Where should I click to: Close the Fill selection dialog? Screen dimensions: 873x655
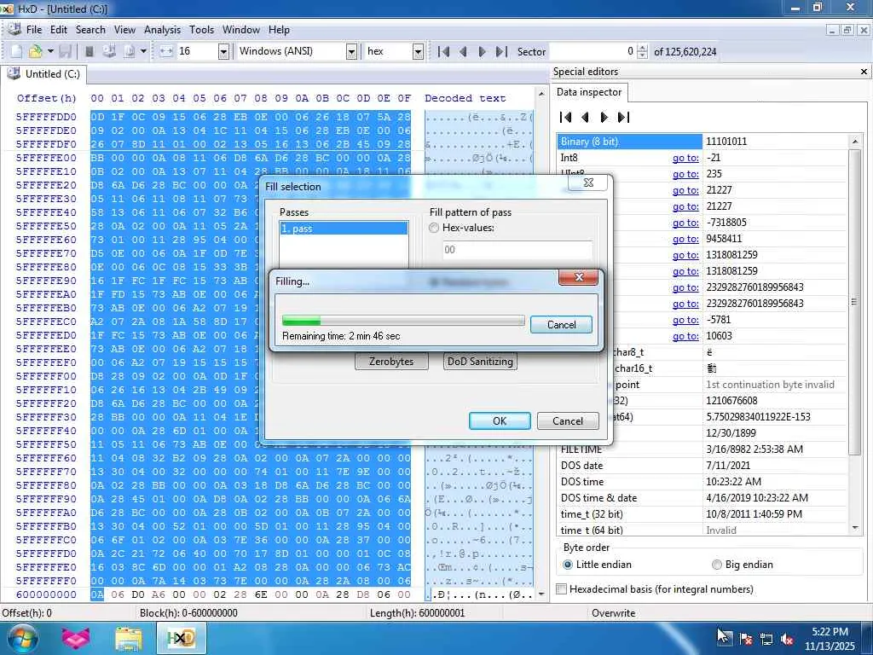click(x=588, y=183)
